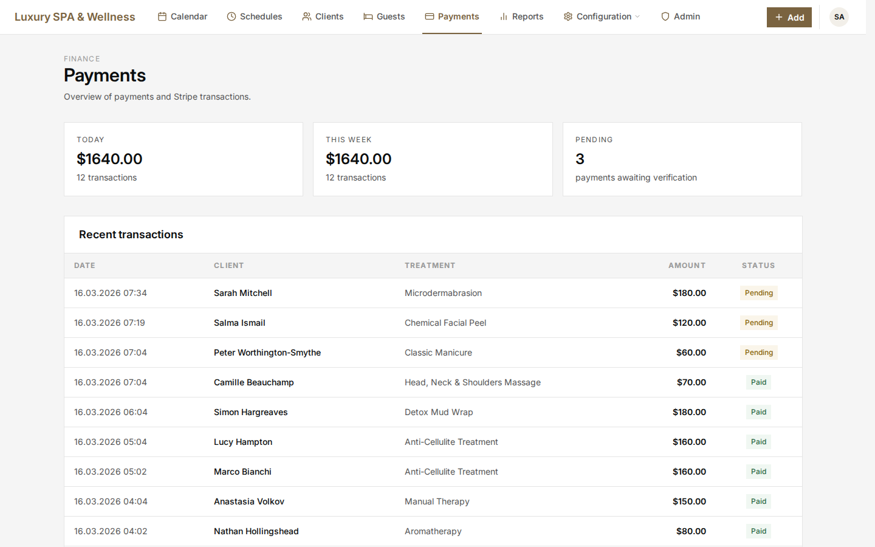The image size is (875, 547).
Task: Click the Add button
Action: [789, 17]
